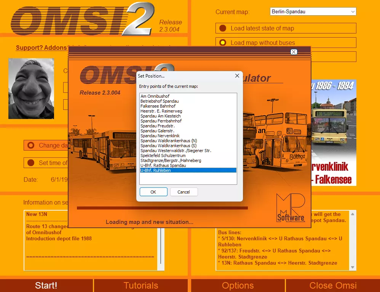Confirm position with OK button
This screenshot has width=380, height=292.
153,192
